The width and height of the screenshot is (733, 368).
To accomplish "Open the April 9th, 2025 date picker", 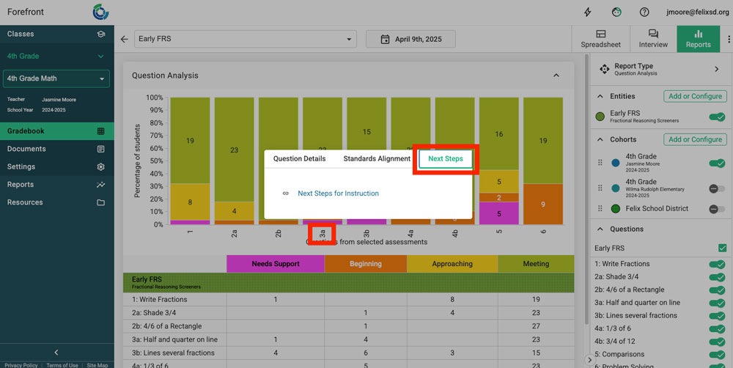I will (x=411, y=39).
